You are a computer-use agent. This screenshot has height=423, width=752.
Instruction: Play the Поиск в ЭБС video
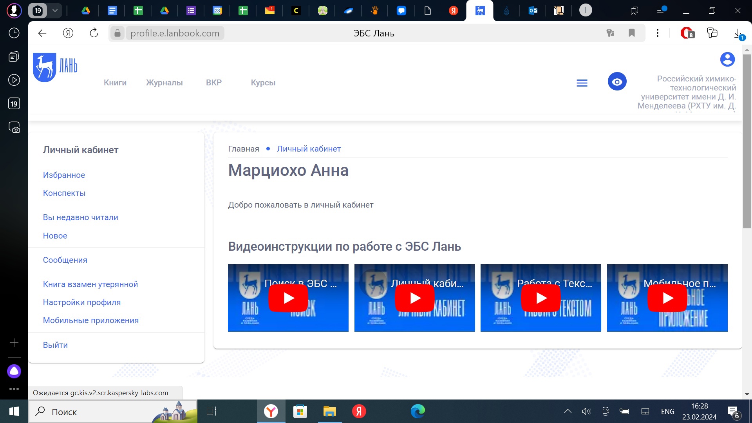(288, 298)
